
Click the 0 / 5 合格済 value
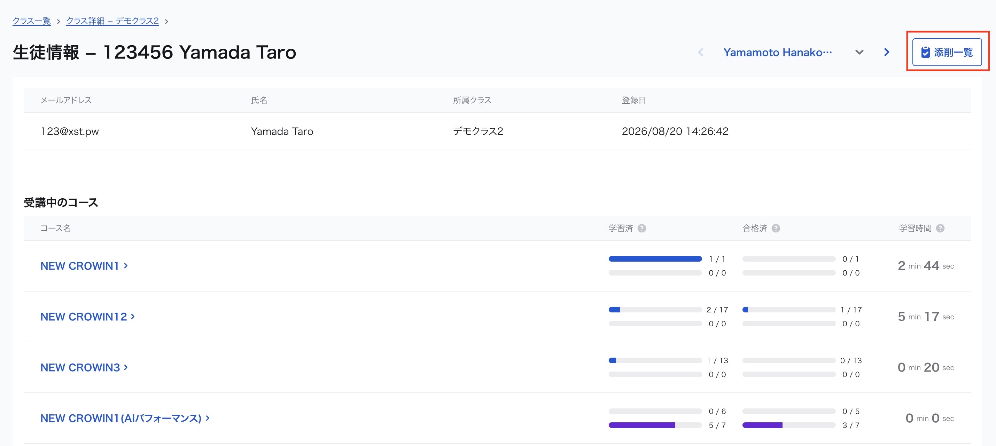(851, 411)
